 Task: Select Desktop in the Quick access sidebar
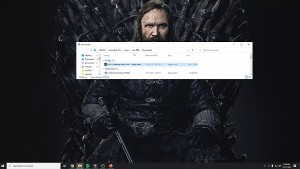tap(88, 55)
